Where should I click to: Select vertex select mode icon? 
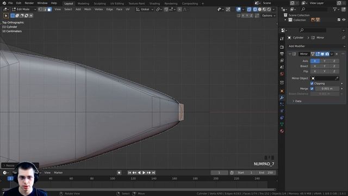[40, 9]
